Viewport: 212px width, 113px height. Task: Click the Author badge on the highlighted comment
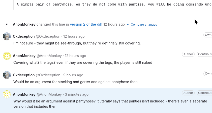(188, 93)
